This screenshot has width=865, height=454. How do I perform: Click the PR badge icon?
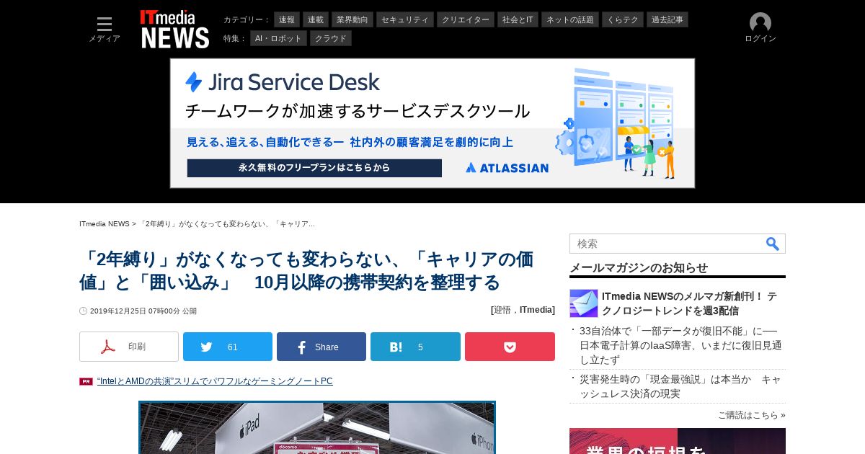(x=86, y=381)
